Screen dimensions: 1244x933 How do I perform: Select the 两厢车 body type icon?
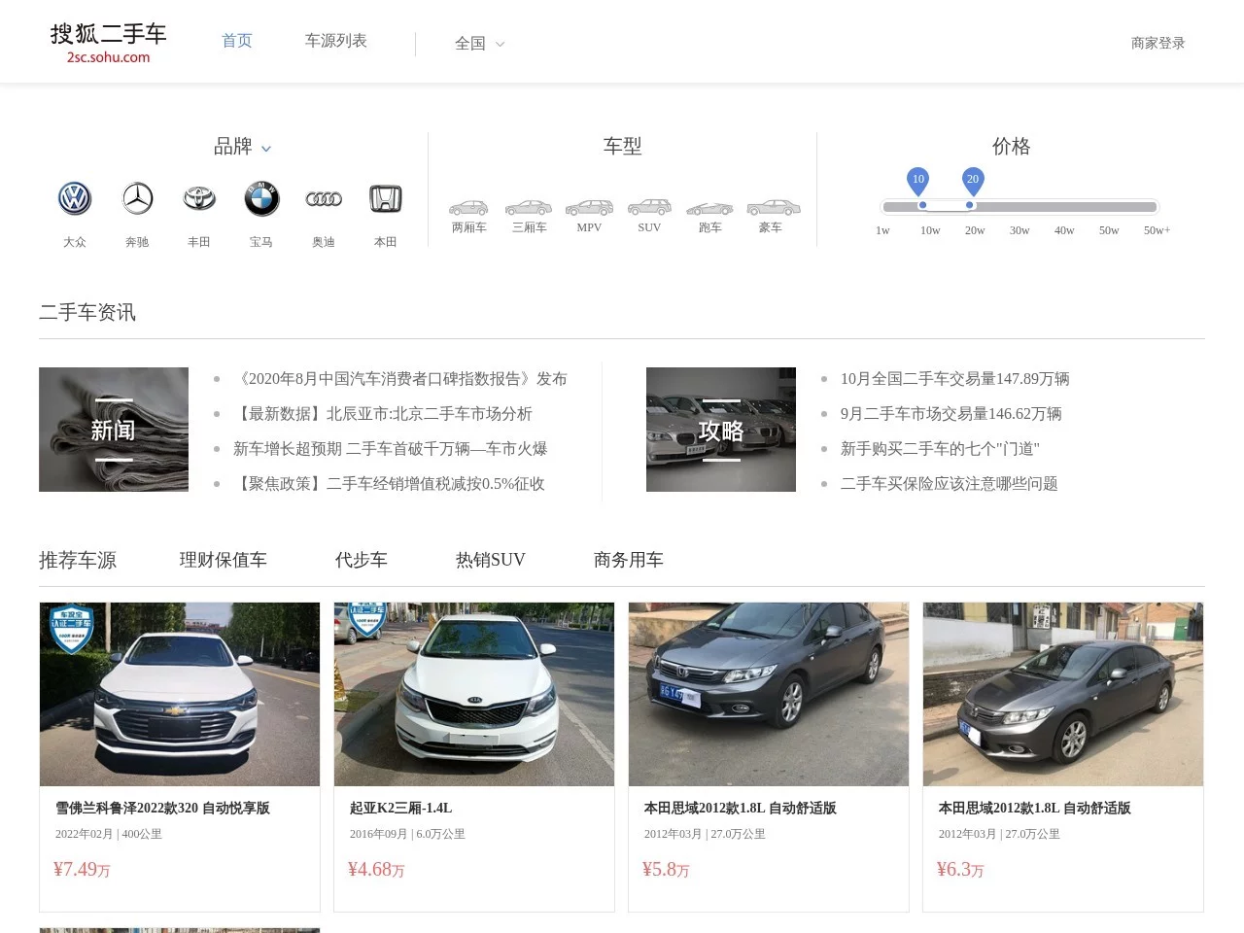[468, 207]
